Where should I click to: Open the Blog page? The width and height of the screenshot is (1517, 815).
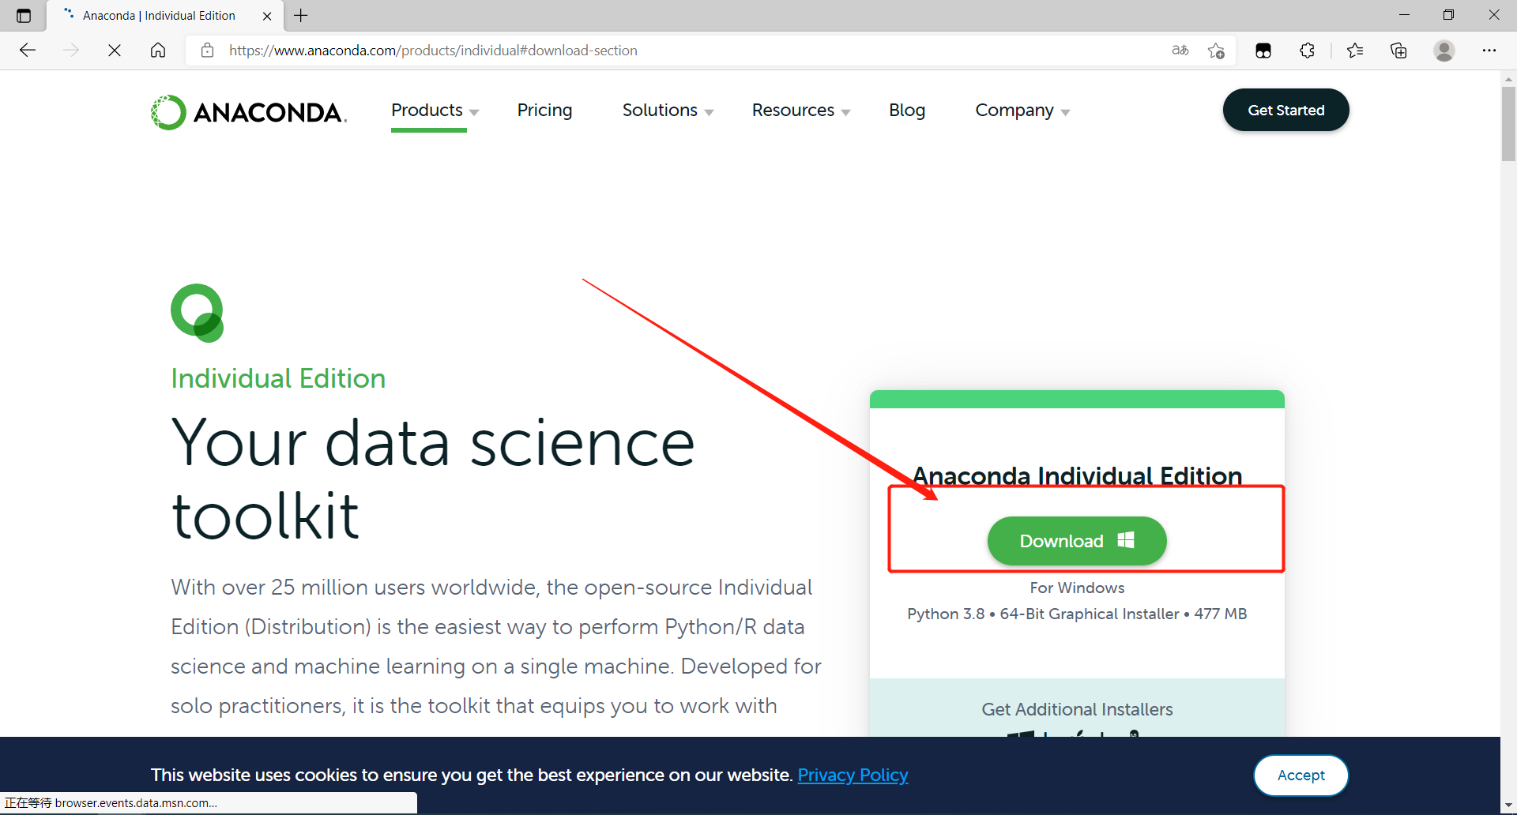[x=906, y=111]
